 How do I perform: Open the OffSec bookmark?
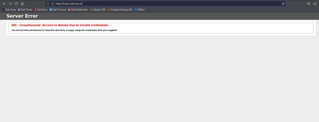point(139,9)
